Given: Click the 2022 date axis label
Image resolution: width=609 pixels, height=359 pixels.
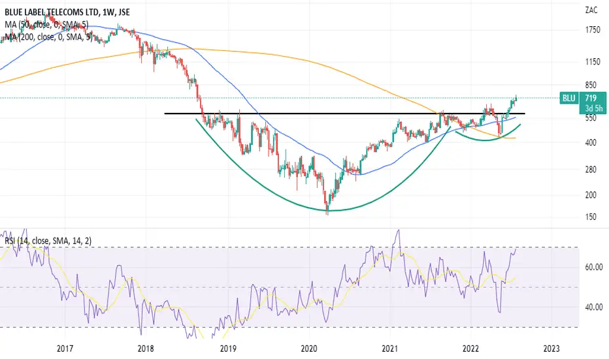Looking at the screenshot, I should click(x=470, y=349).
